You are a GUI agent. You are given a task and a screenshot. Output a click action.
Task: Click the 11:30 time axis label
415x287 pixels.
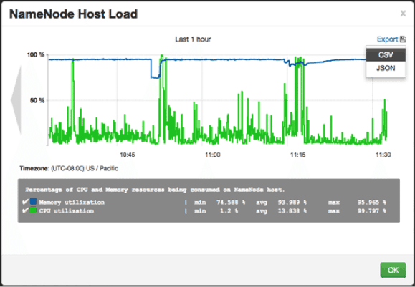click(x=383, y=155)
